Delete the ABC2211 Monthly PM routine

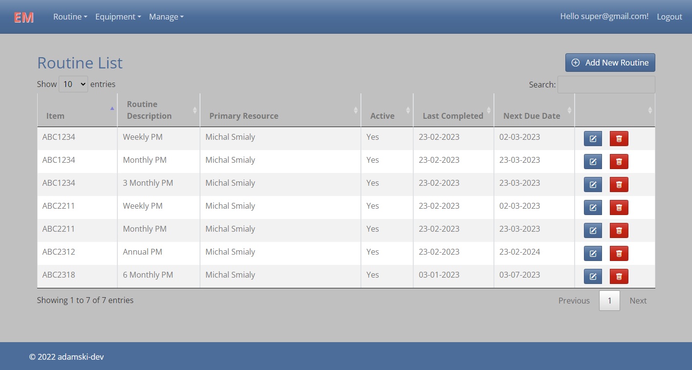tap(619, 231)
